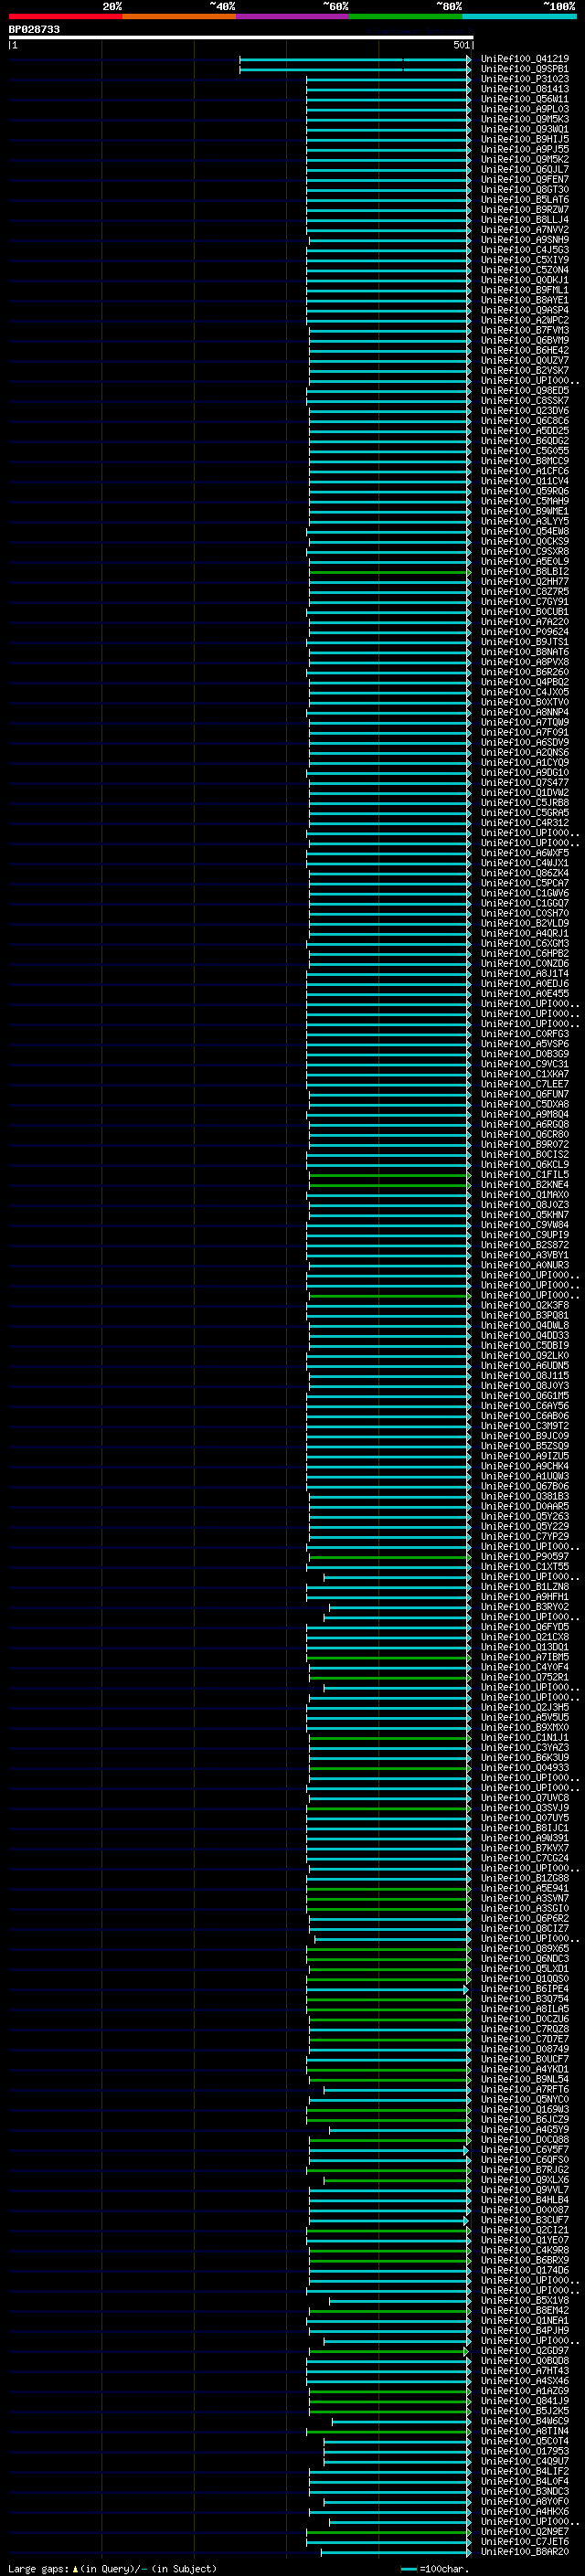
Task: Open hit UniRef100_Q9SPB1
Action: click(525, 69)
